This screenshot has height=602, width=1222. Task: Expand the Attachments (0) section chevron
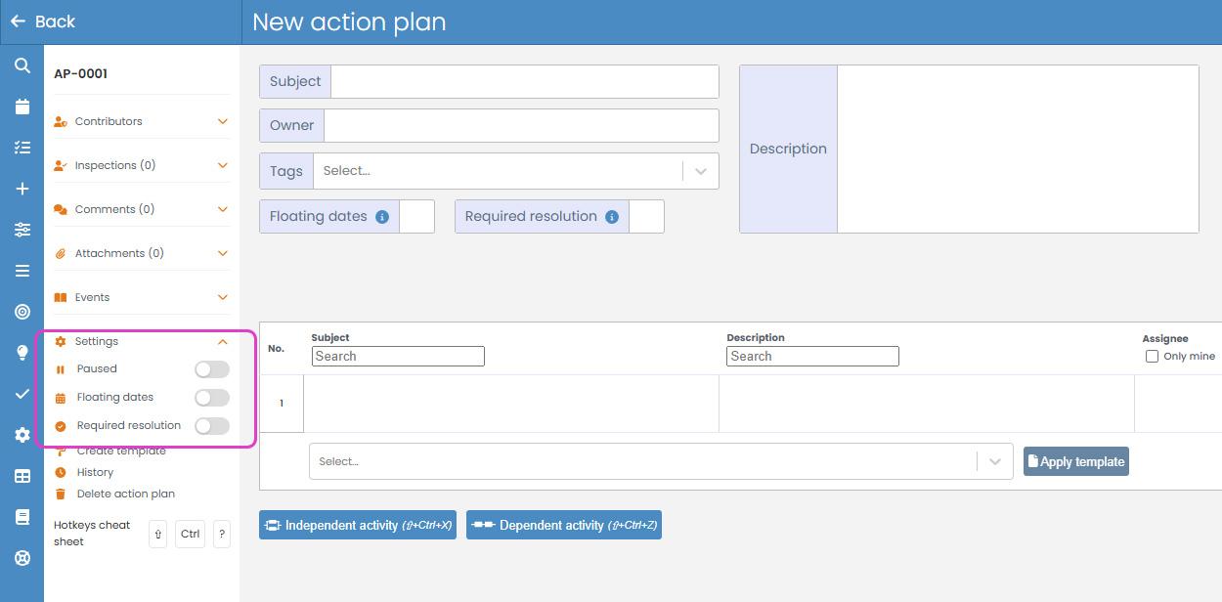click(x=223, y=253)
